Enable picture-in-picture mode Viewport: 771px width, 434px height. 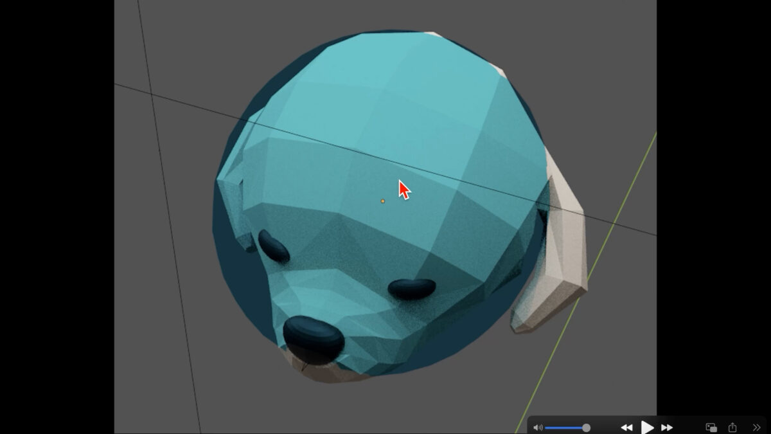click(711, 428)
